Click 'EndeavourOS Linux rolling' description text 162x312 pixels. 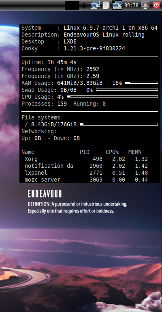[x=104, y=35]
